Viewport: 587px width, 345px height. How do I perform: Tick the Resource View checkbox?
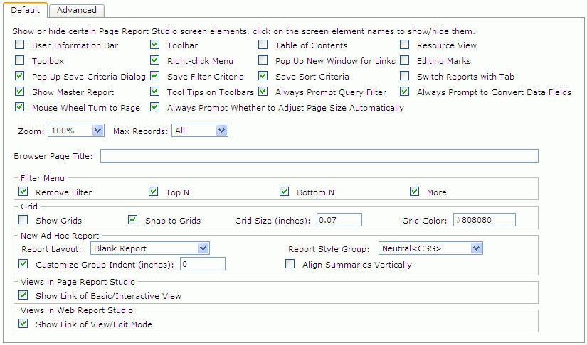tap(405, 45)
